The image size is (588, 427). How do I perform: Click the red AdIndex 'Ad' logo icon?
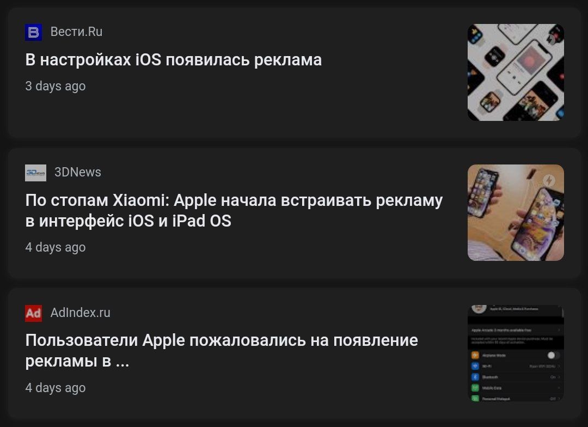33,313
